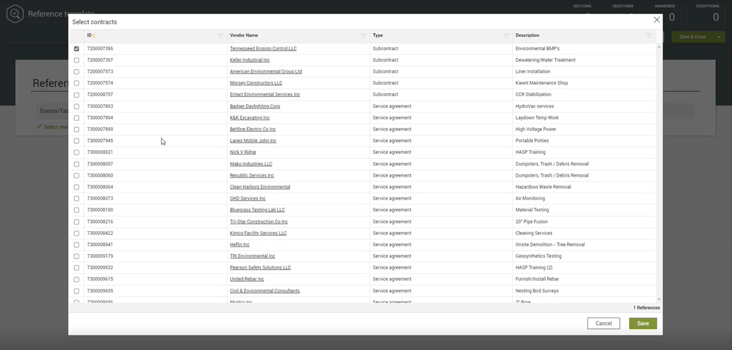Tick the checkbox for contract 7200007574
The width and height of the screenshot is (732, 350).
[x=76, y=84]
